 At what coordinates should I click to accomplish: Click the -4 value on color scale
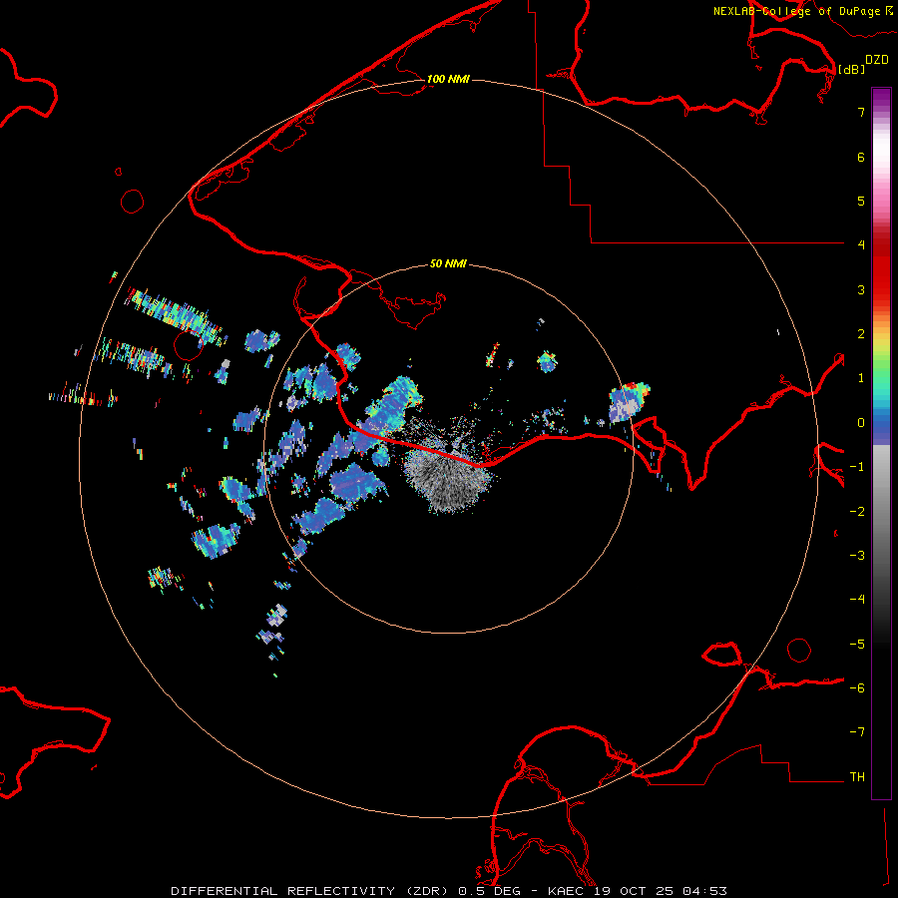(x=857, y=600)
